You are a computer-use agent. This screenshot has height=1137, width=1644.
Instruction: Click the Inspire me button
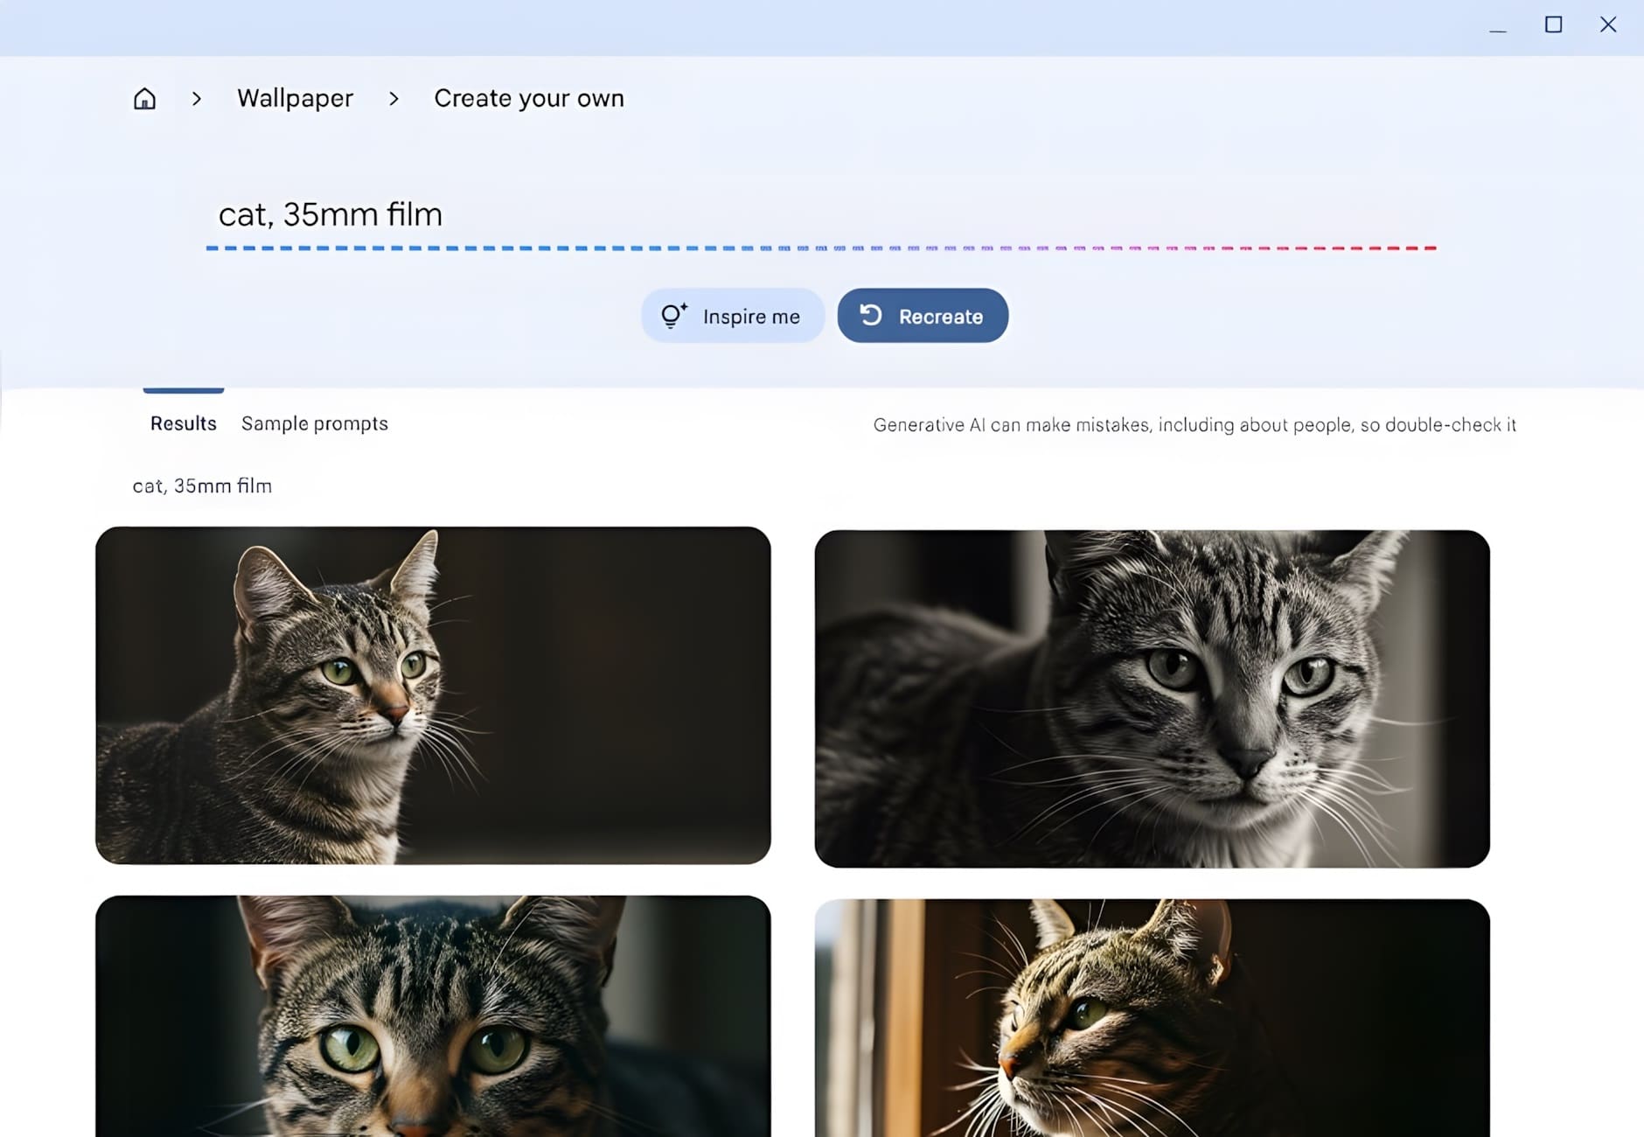(733, 316)
